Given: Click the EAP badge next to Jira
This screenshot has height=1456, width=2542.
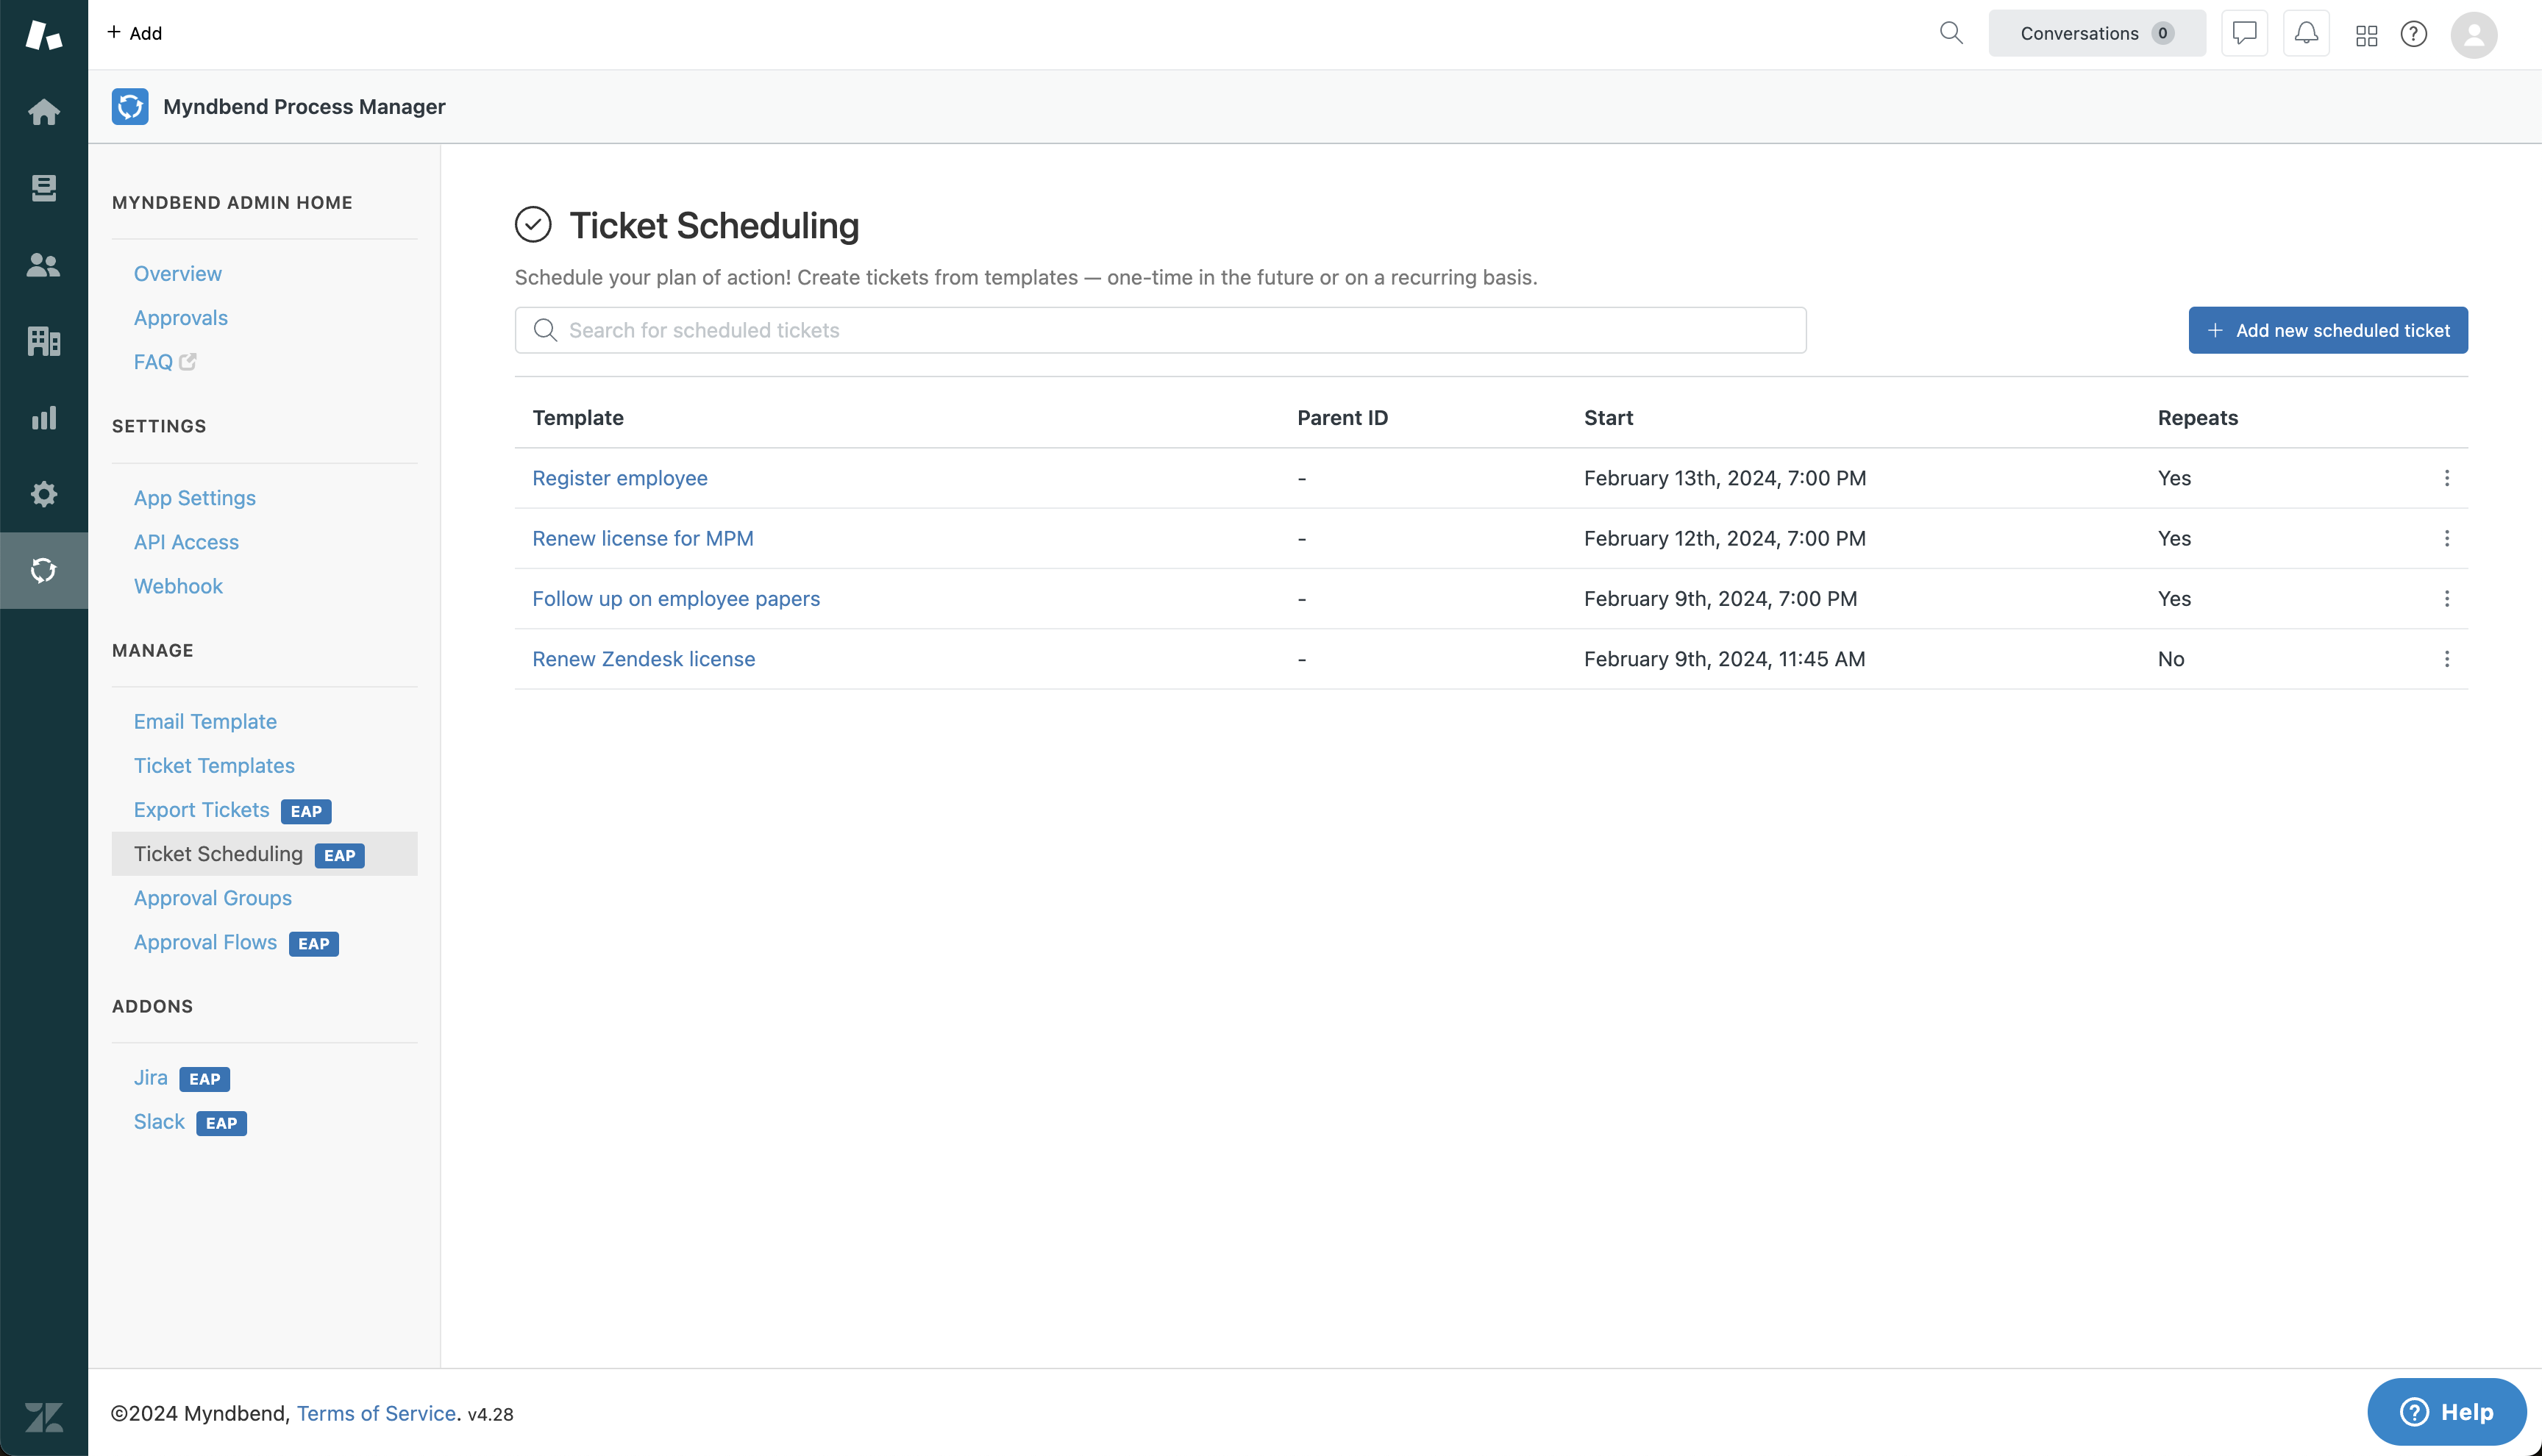Looking at the screenshot, I should tap(204, 1079).
